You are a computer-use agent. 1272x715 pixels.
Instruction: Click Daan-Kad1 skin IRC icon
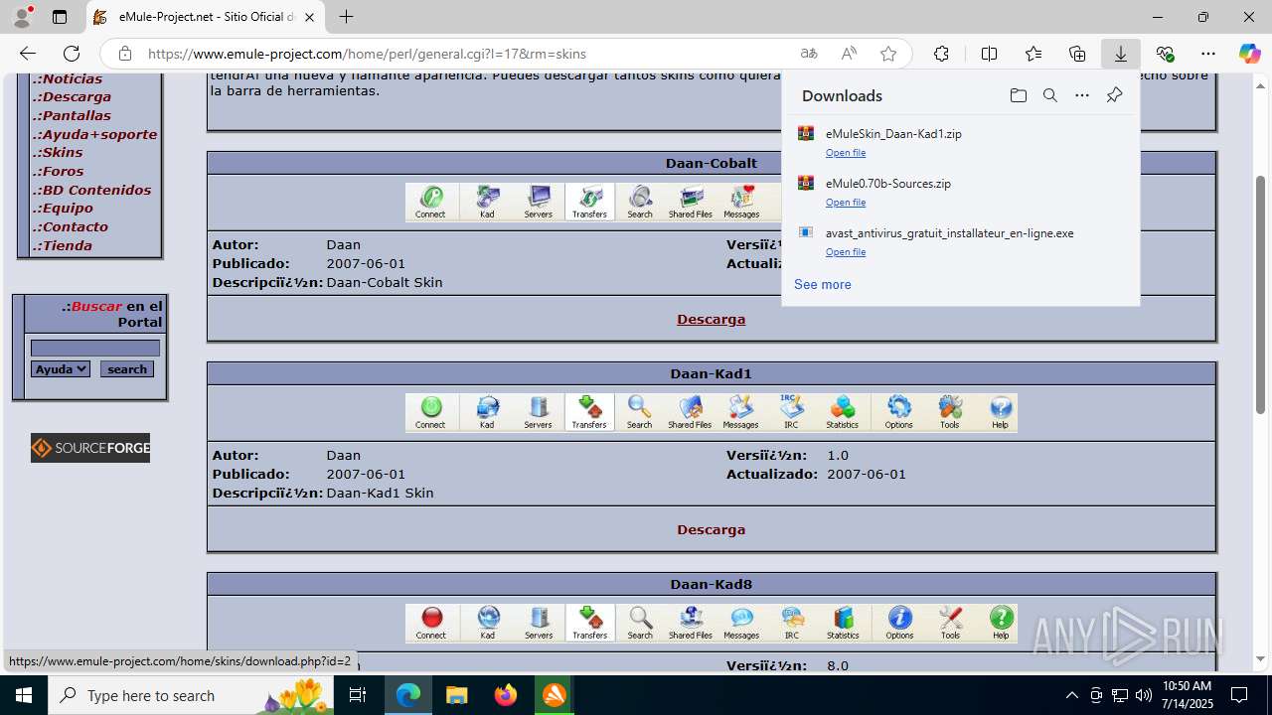click(791, 412)
